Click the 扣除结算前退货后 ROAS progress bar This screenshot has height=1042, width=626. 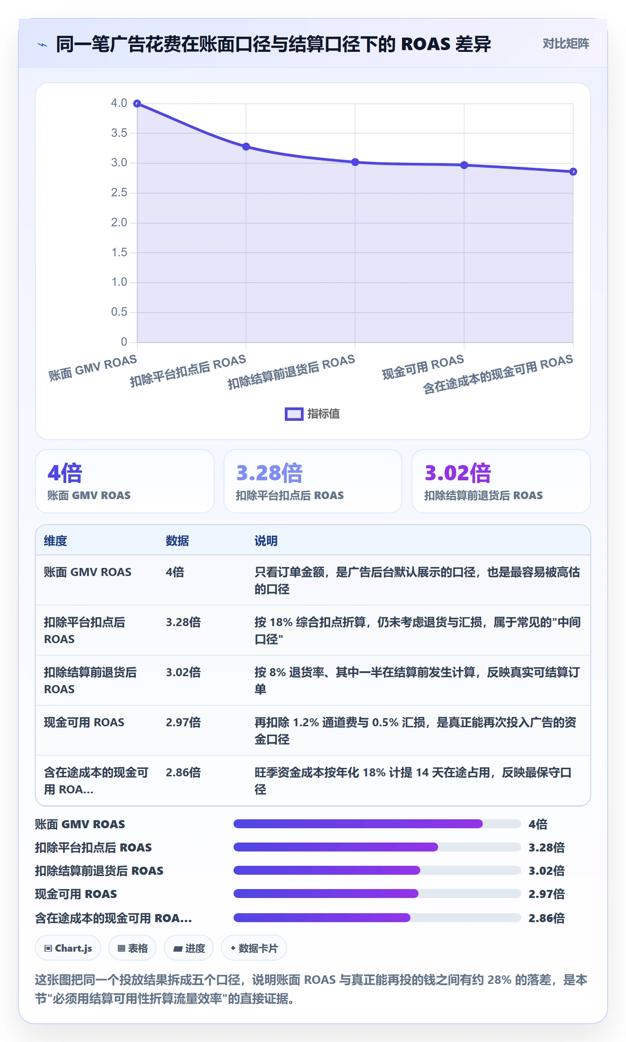tap(377, 870)
